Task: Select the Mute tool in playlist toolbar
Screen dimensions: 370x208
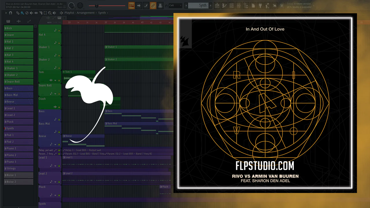Action: (x=32, y=13)
